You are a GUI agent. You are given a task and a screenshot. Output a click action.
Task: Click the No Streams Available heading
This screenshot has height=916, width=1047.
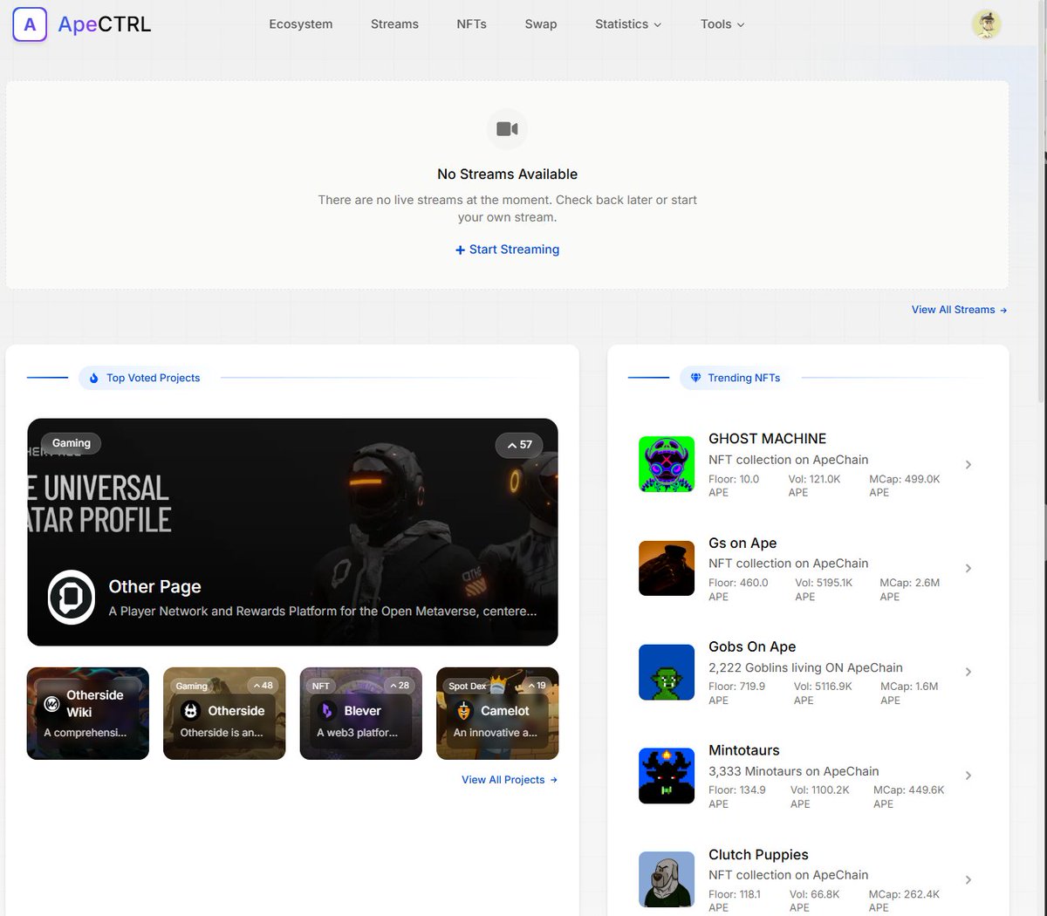click(x=507, y=174)
